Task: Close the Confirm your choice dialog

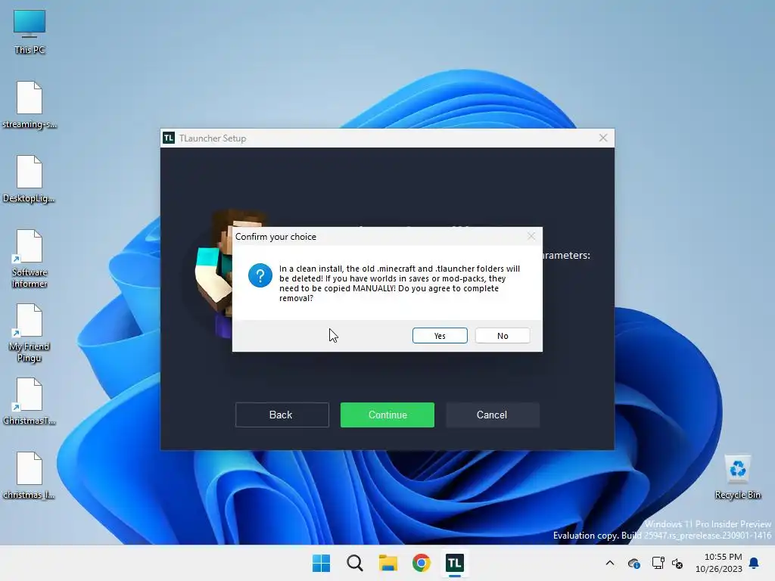Action: (531, 237)
